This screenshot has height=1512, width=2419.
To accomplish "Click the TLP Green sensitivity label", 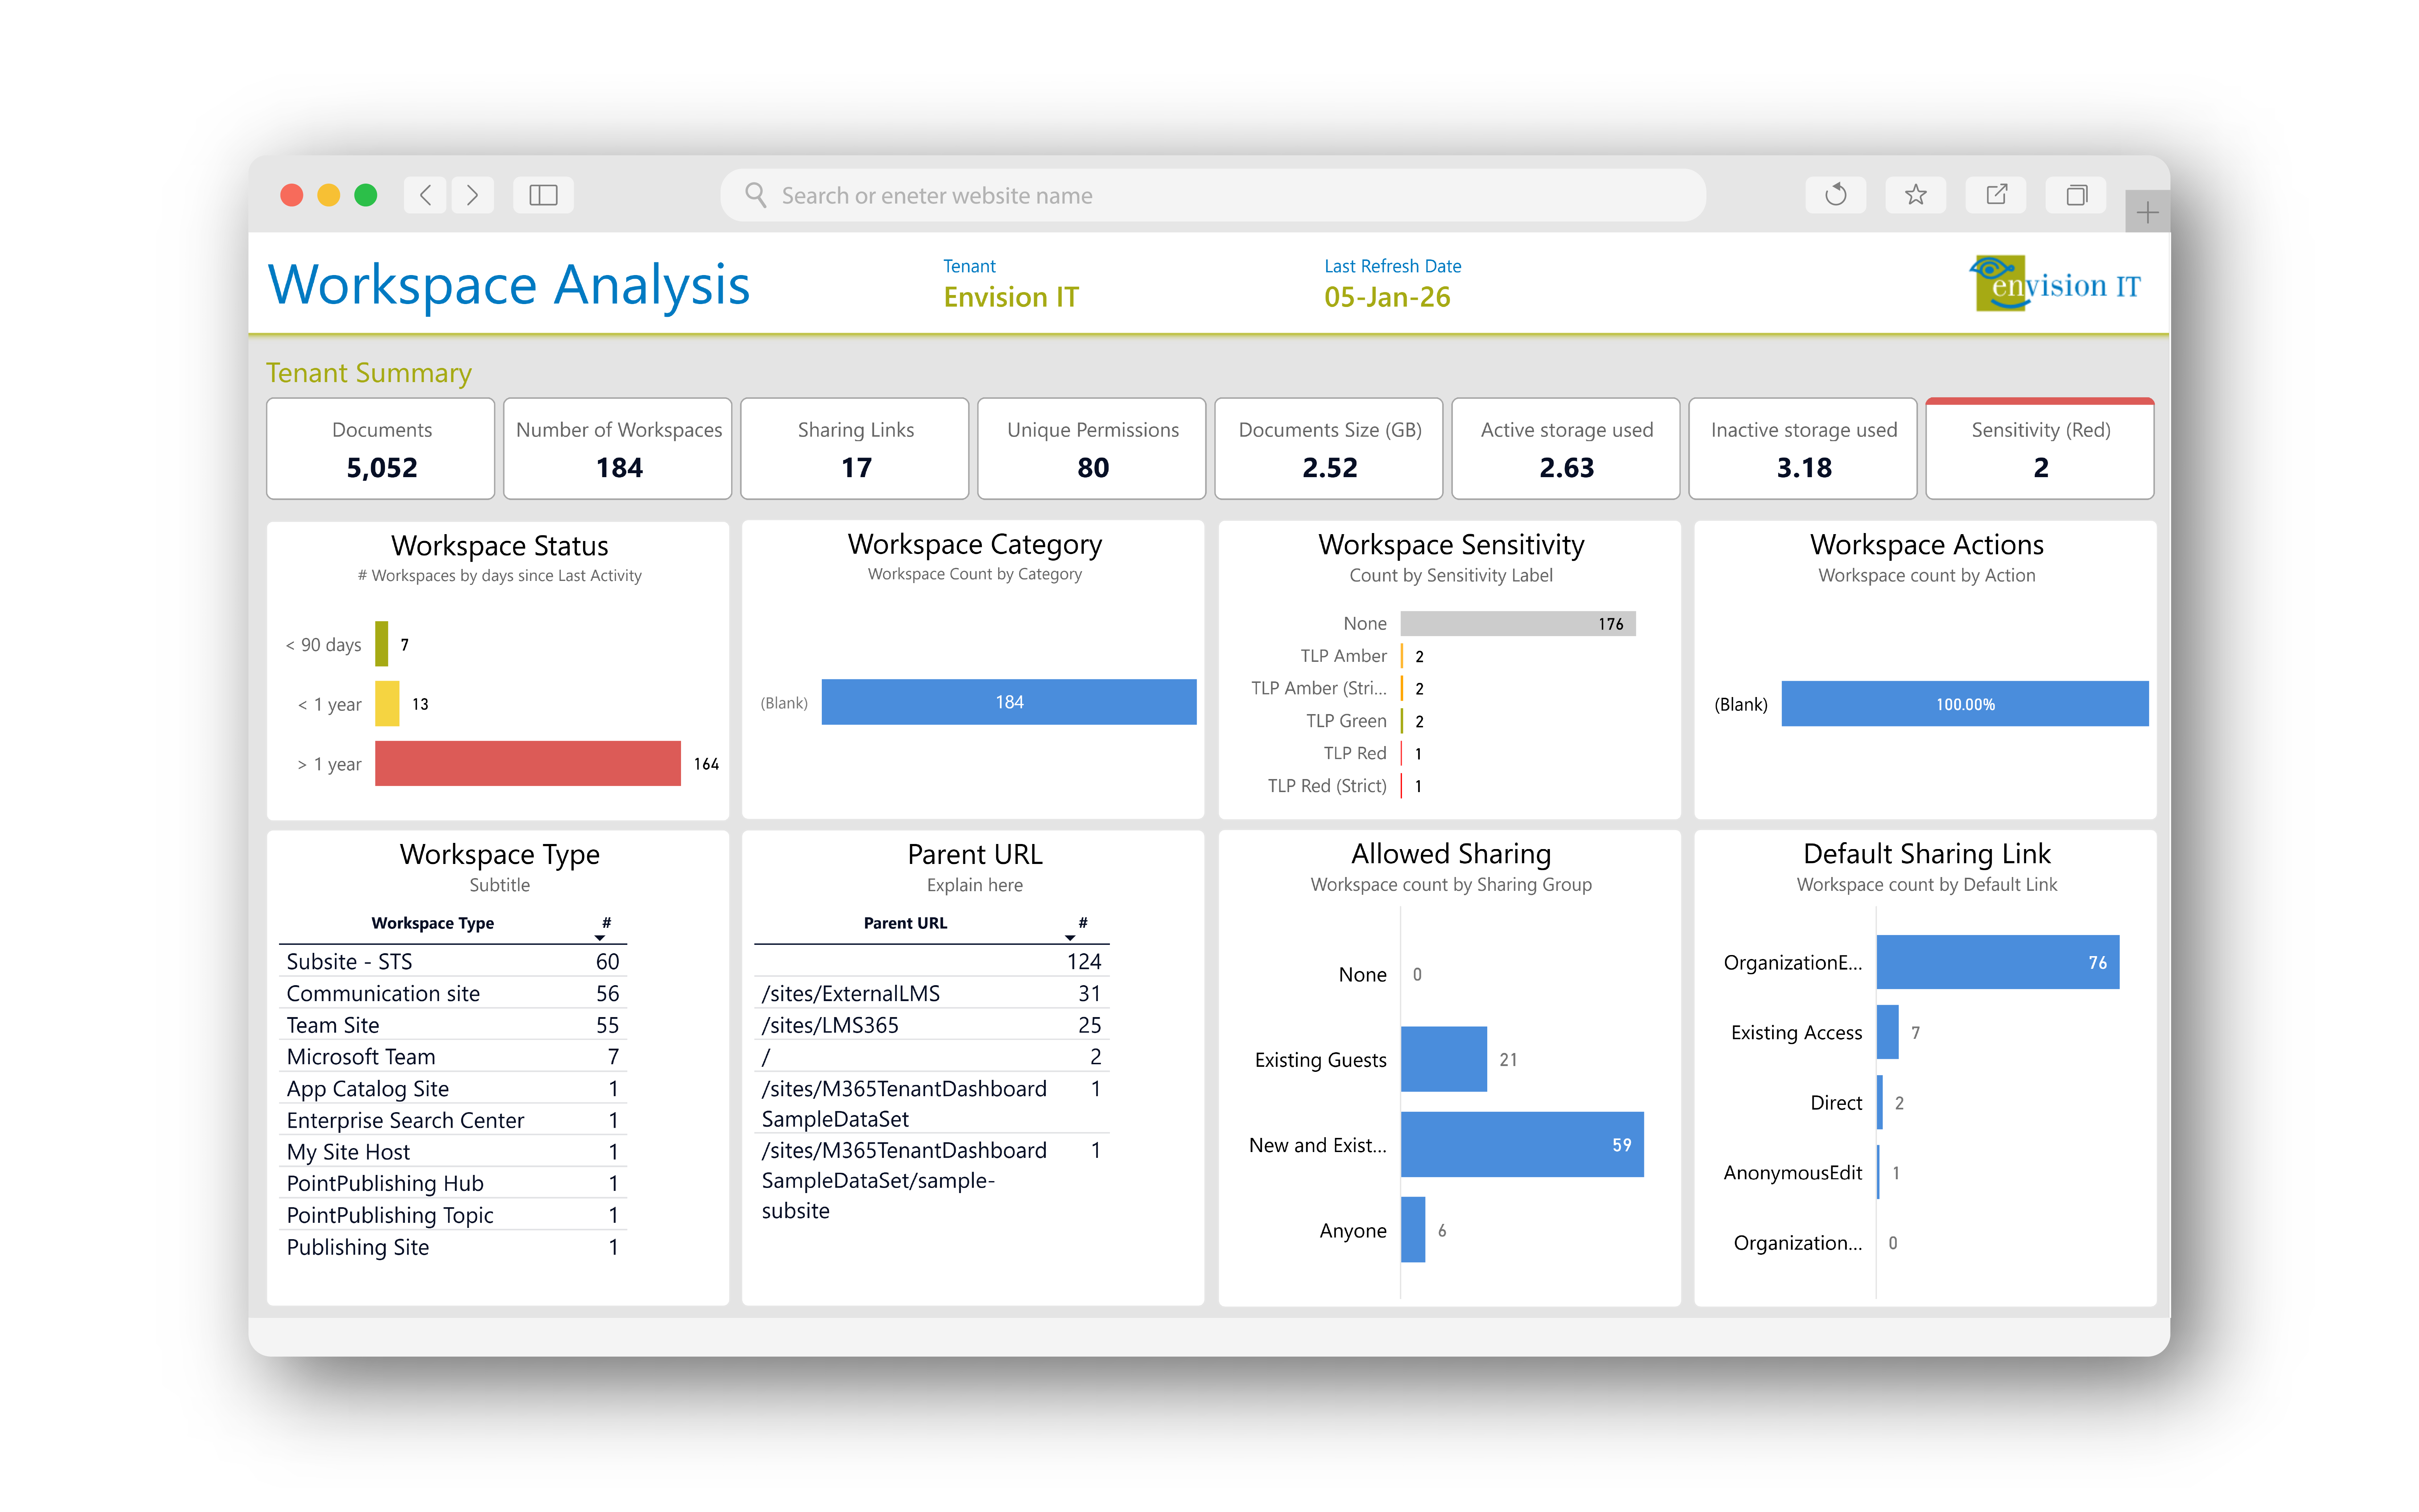I will click(x=1346, y=721).
